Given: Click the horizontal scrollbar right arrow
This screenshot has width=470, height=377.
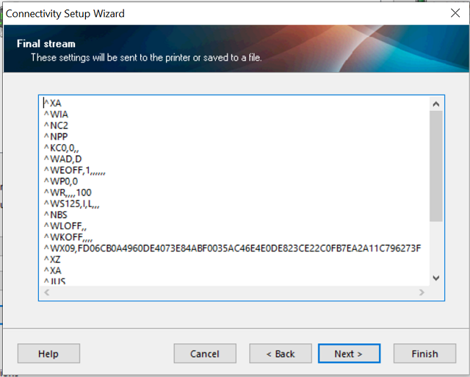Looking at the screenshot, I should click(422, 292).
